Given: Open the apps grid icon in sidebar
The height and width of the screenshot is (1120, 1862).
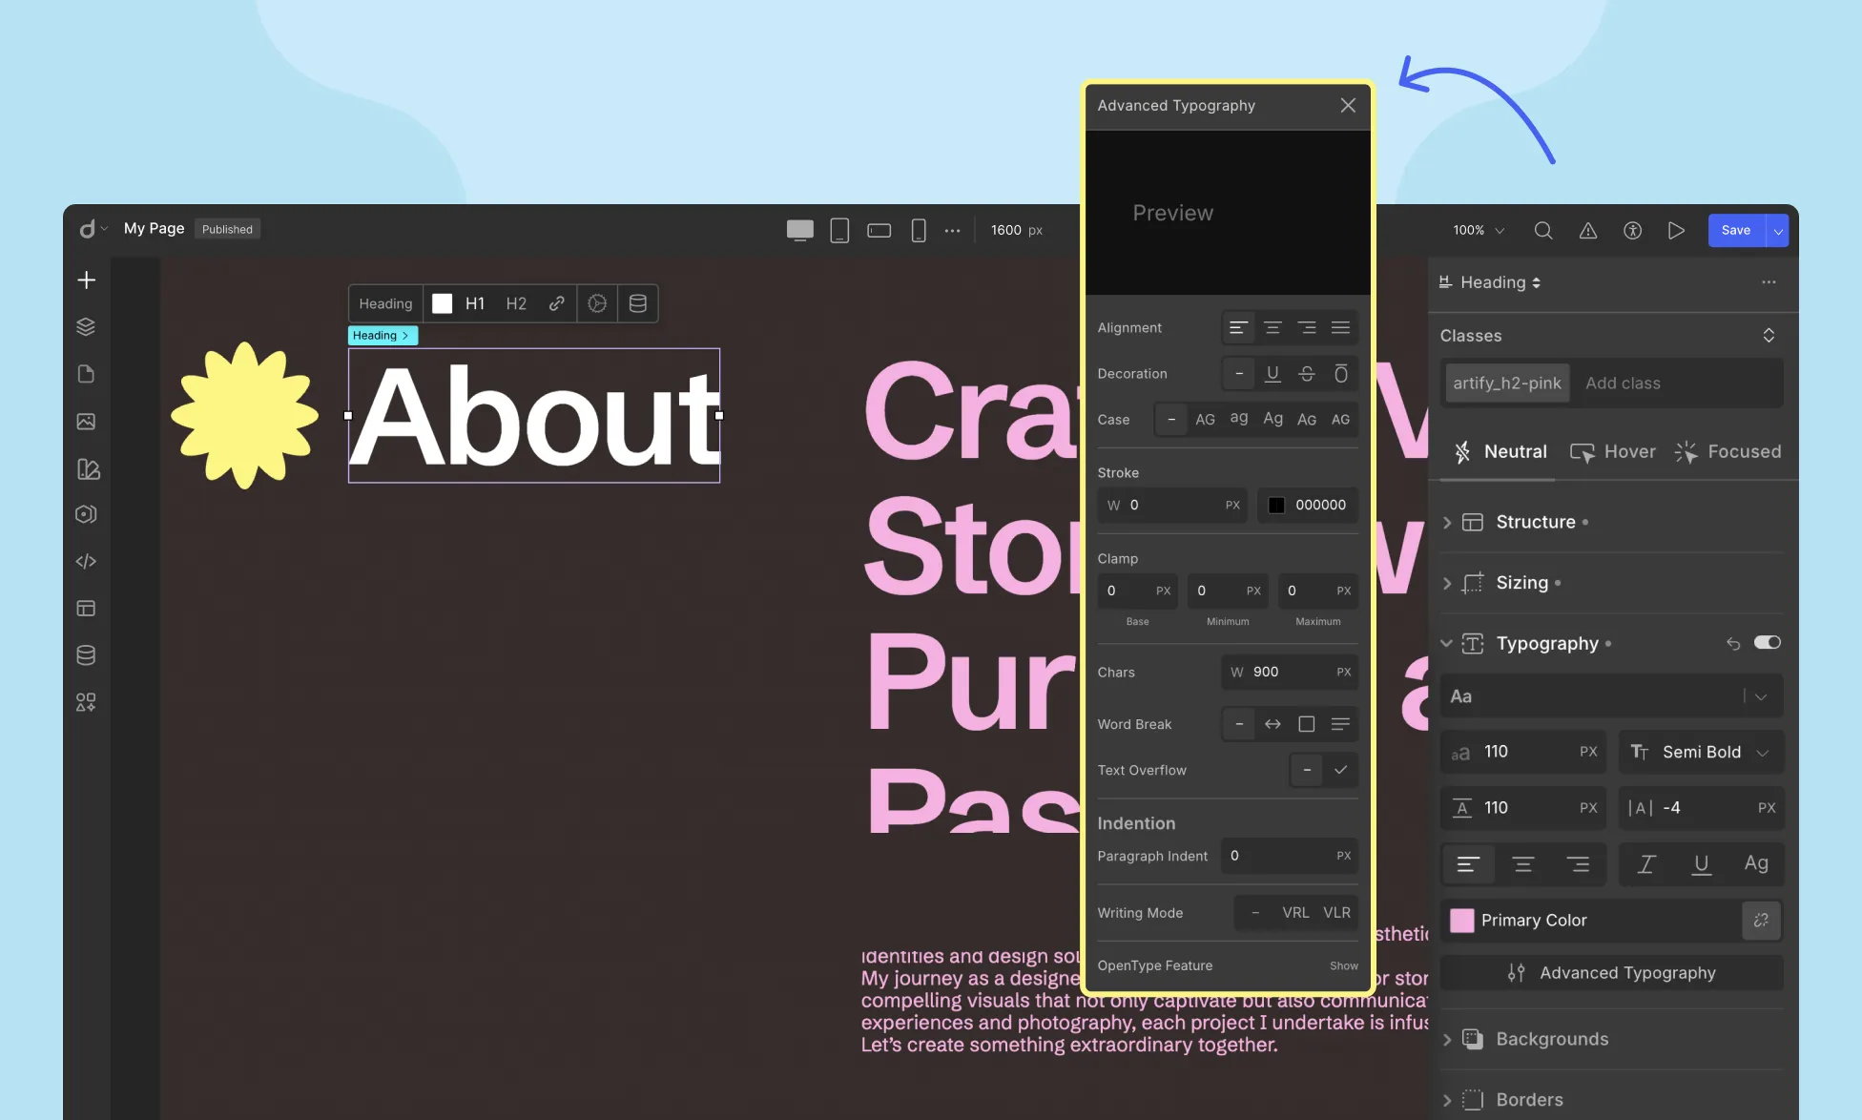Looking at the screenshot, I should (x=86, y=702).
